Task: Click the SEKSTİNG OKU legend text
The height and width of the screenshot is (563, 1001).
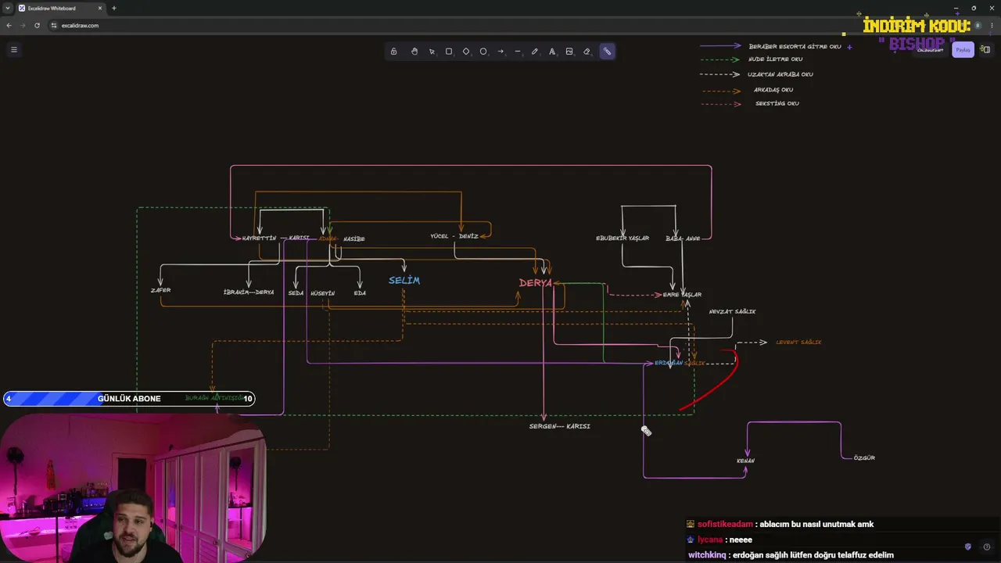Action: pyautogui.click(x=777, y=104)
